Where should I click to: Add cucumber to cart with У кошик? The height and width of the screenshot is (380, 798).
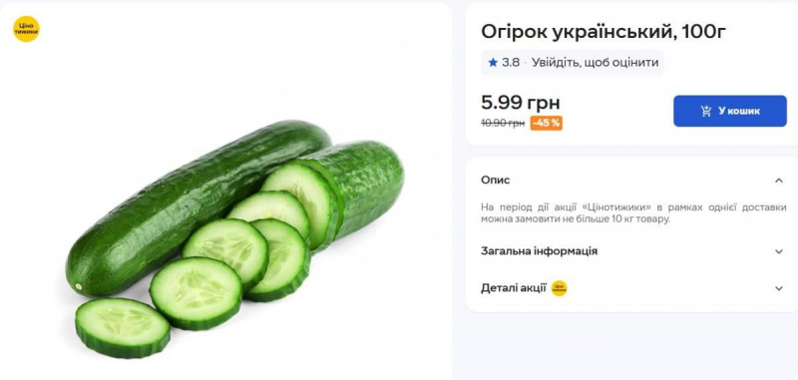coord(730,111)
